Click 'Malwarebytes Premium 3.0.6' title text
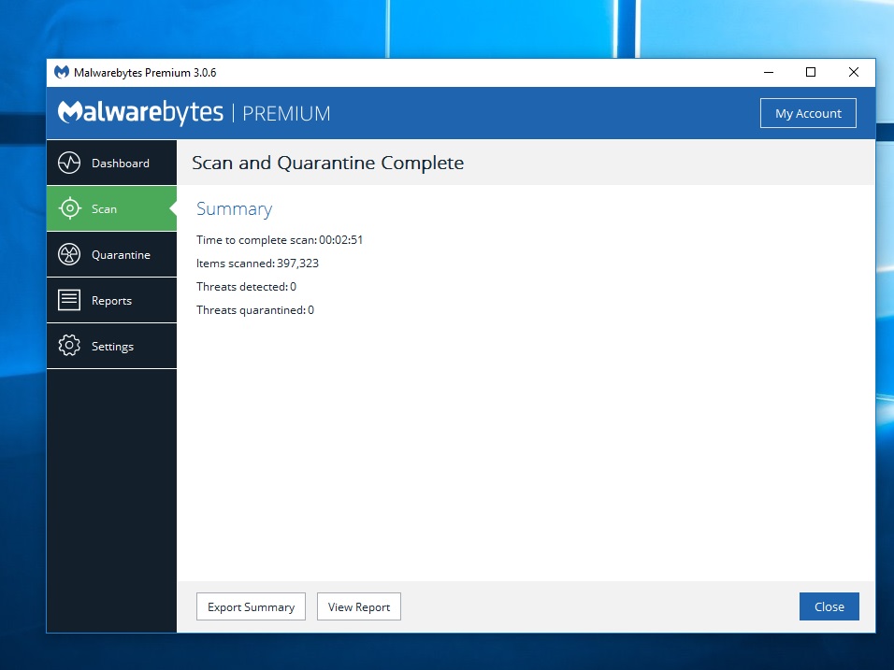The image size is (894, 670). tap(145, 72)
